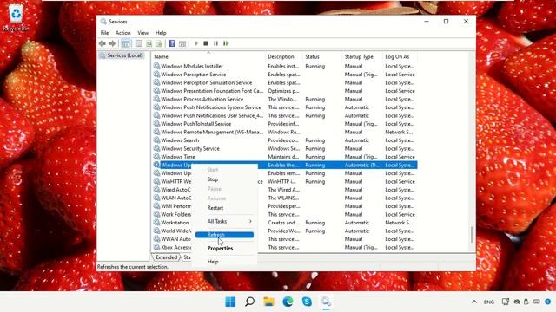Select Windows Search service row
Image resolution: width=556 pixels, height=312 pixels.
pos(285,140)
